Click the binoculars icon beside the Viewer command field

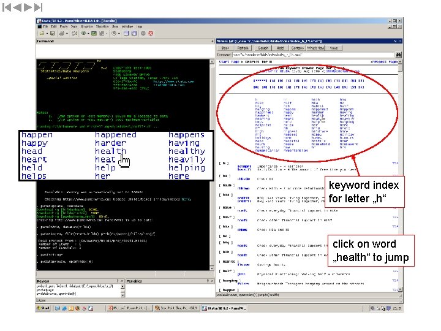coord(398,55)
